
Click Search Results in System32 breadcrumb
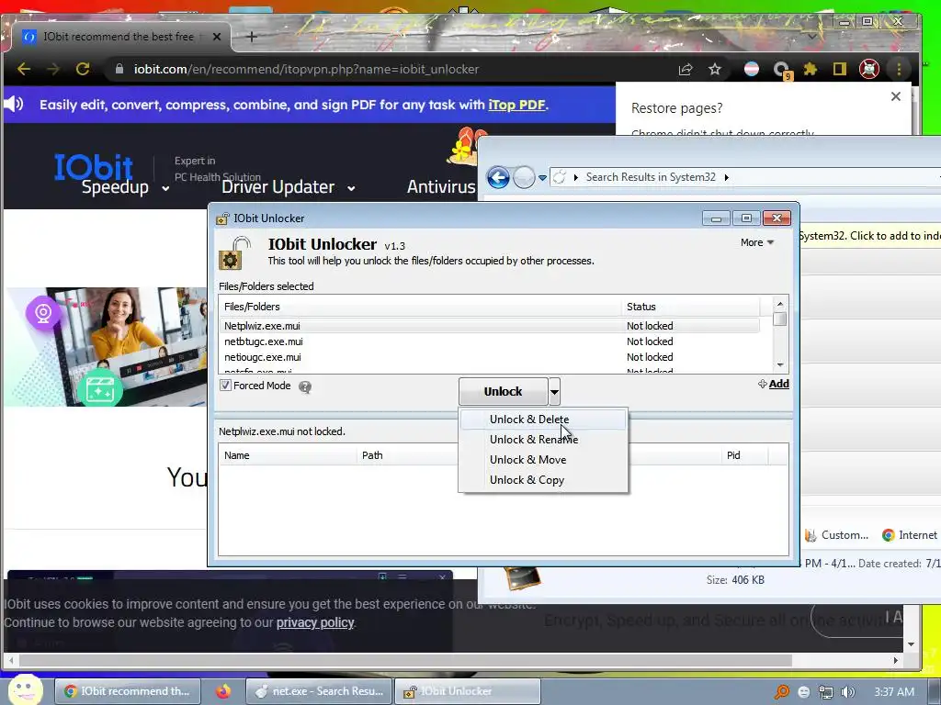(x=651, y=177)
